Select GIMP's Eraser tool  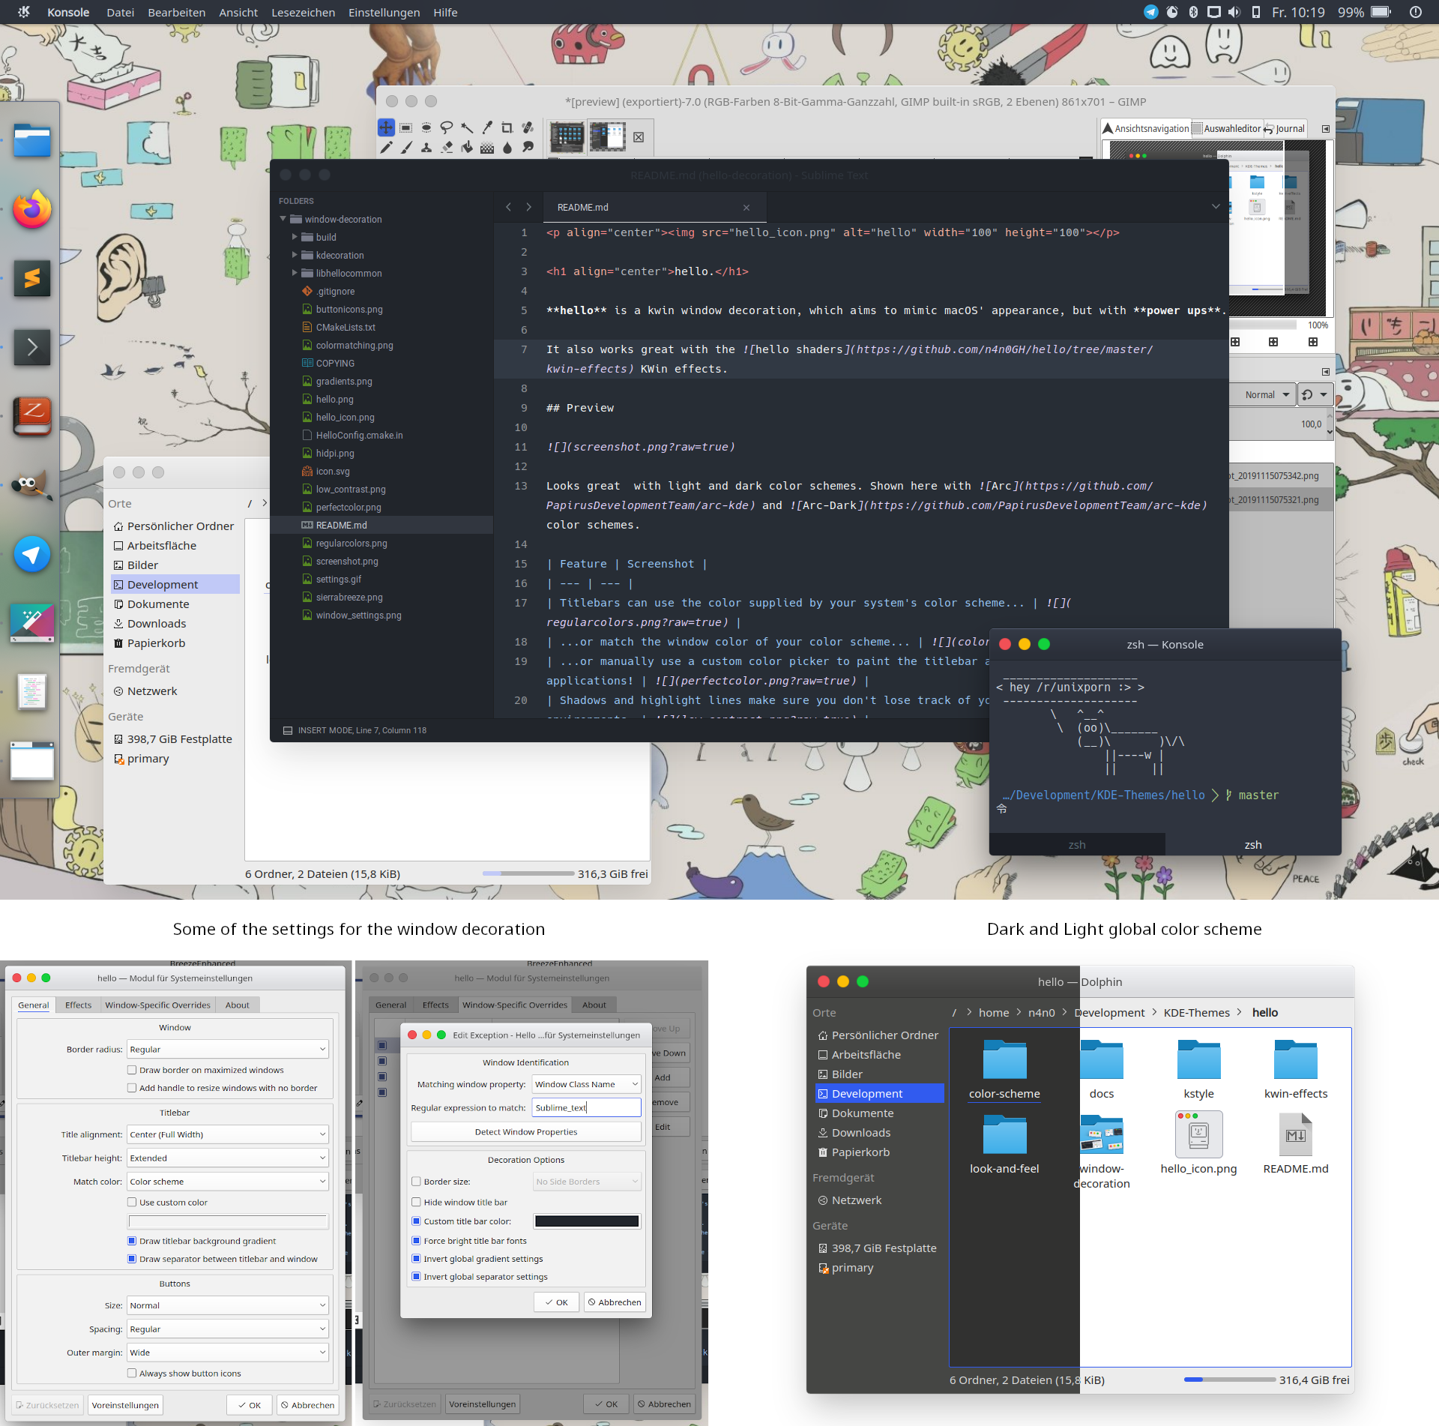pos(447,148)
